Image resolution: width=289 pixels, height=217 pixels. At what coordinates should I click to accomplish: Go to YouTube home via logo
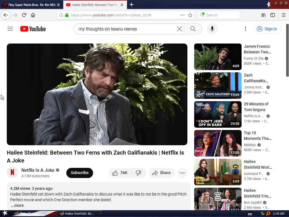click(x=33, y=29)
